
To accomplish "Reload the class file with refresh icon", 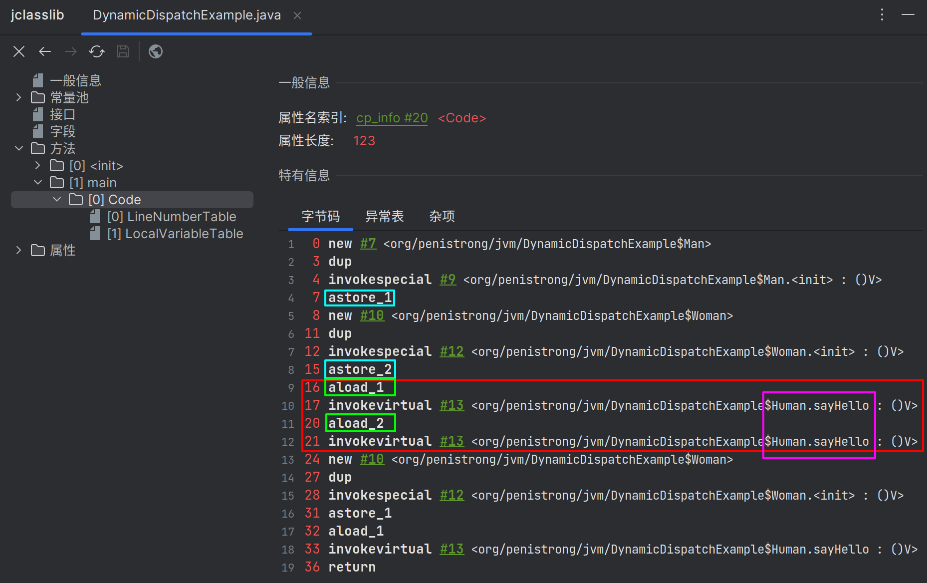I will tap(97, 51).
